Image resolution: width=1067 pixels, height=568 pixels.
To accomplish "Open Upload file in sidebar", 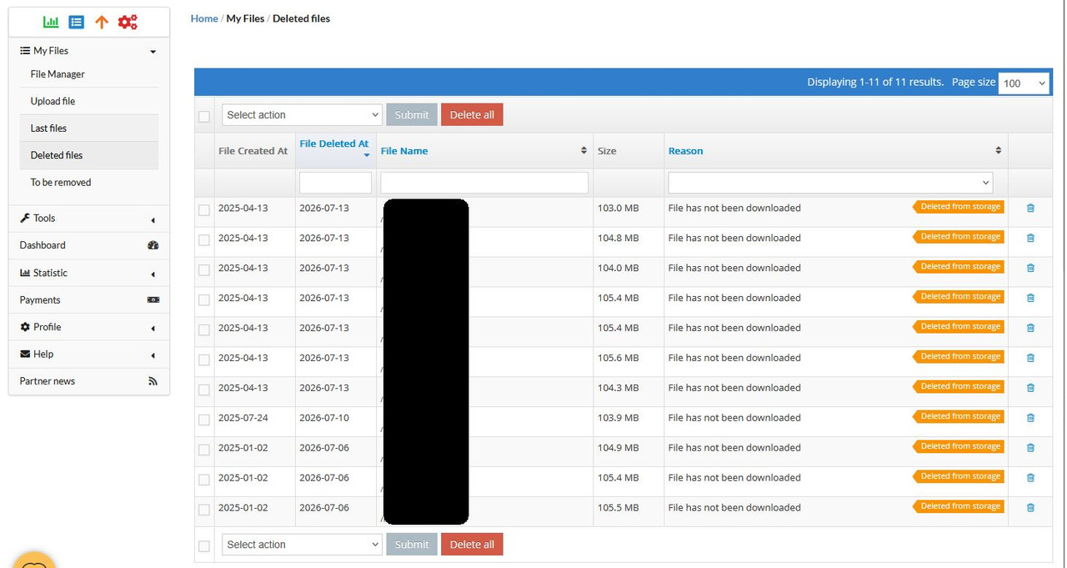I will pos(53,101).
